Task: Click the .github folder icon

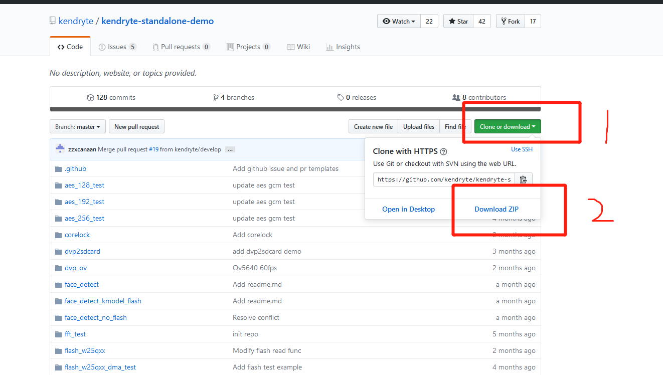Action: [58, 169]
